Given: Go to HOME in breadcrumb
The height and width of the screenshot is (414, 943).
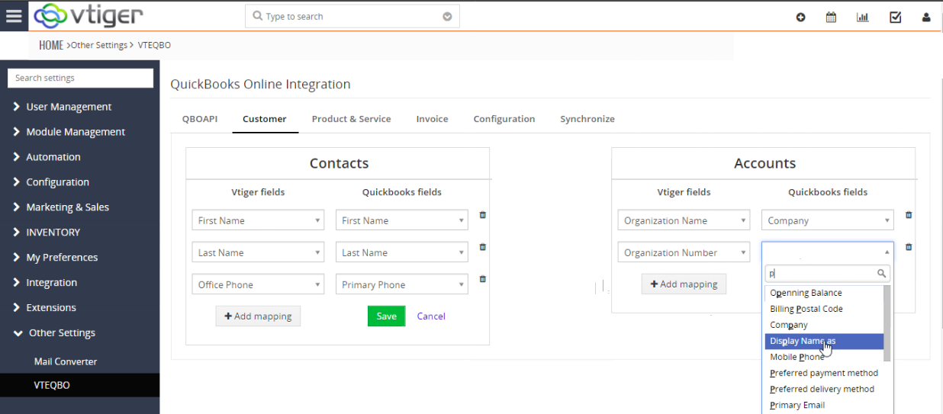Looking at the screenshot, I should [x=51, y=45].
